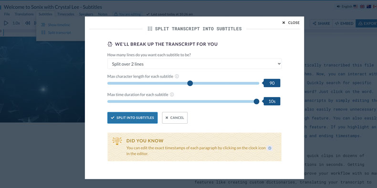Click the play icon in the player bar

pyautogui.click(x=6, y=23)
